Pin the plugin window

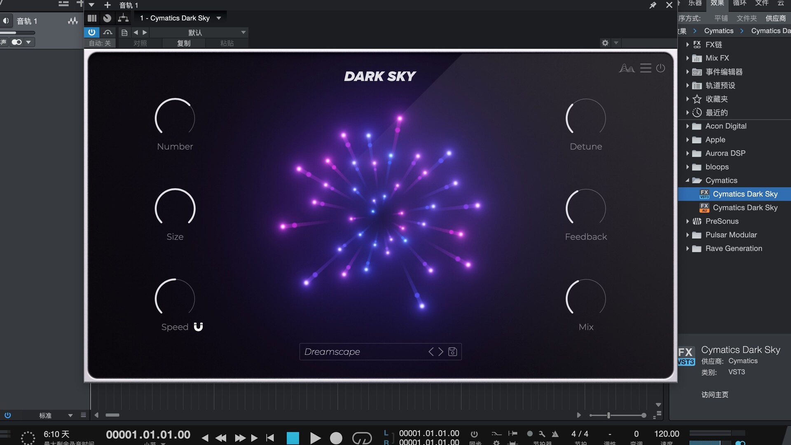pyautogui.click(x=653, y=5)
